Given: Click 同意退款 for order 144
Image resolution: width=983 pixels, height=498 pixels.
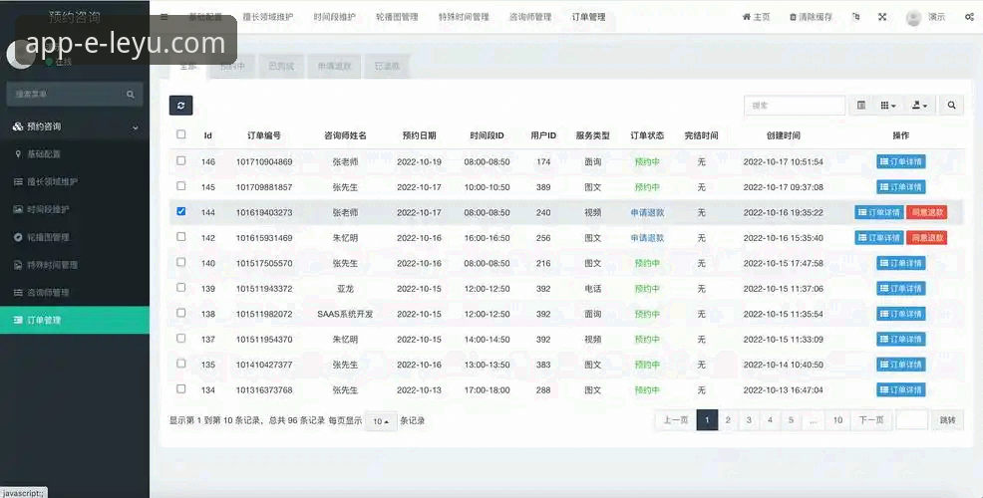Looking at the screenshot, I should [927, 212].
